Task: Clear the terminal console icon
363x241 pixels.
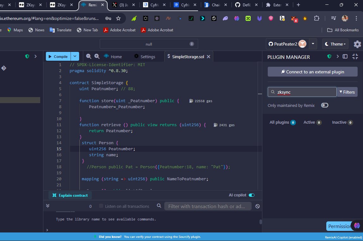Action: [x=257, y=206]
